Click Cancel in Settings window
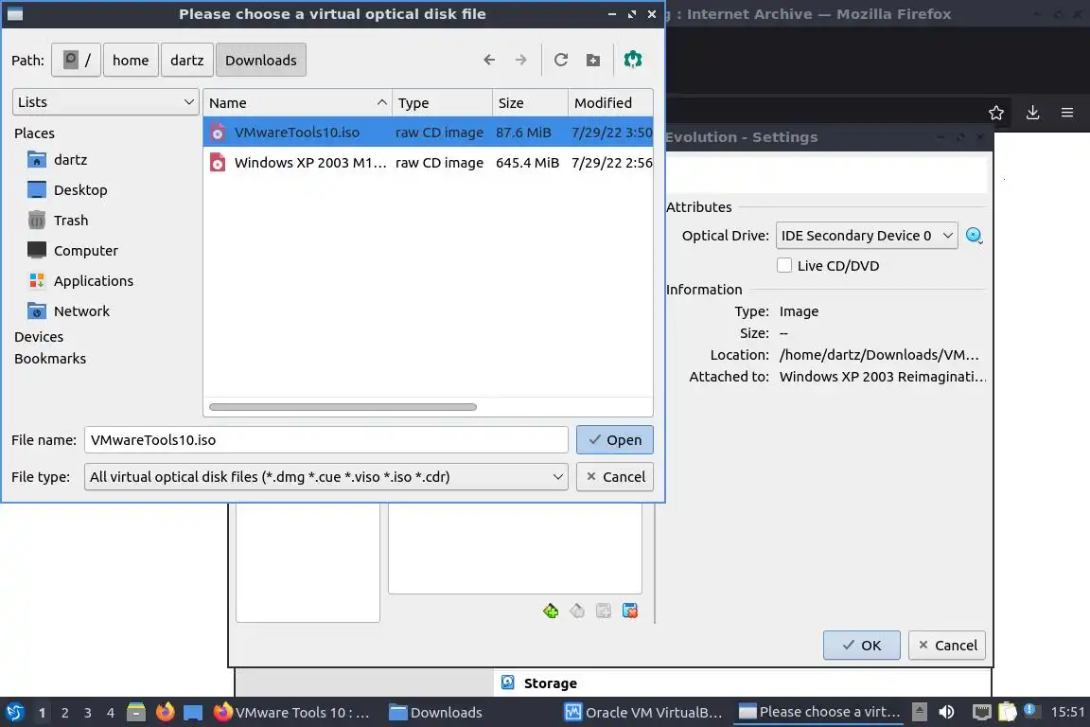The height and width of the screenshot is (727, 1090). [x=947, y=646]
